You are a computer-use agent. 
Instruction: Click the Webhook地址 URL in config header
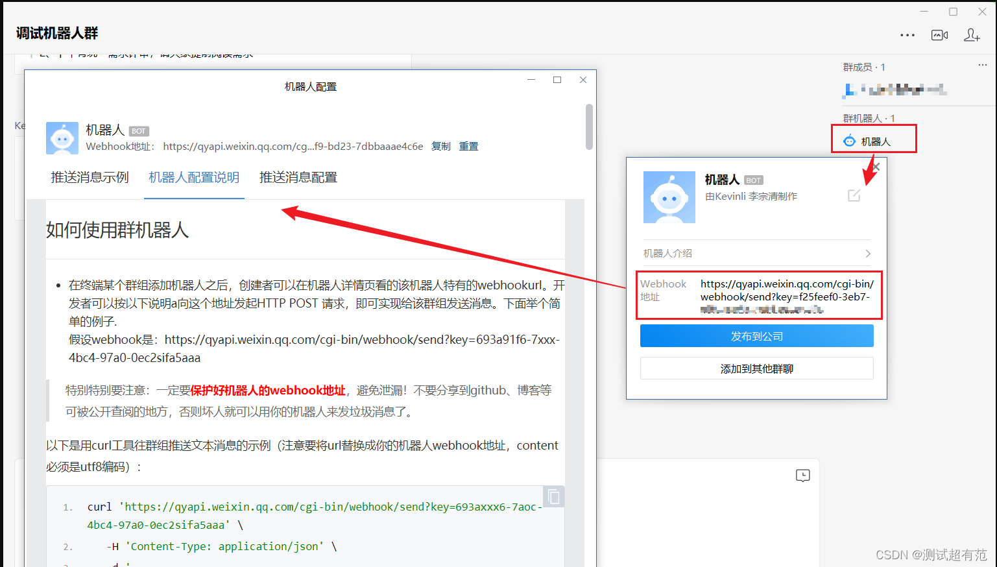(293, 147)
